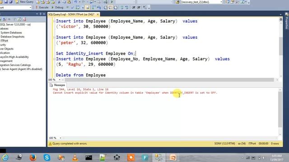Open the recovery_test_2 dbo dropdown
The image size is (289, 162).
click(221, 2)
